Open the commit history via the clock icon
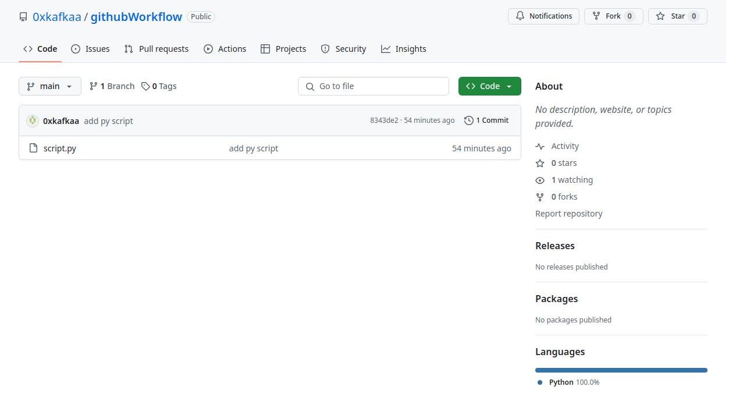743x397 pixels. coord(469,120)
